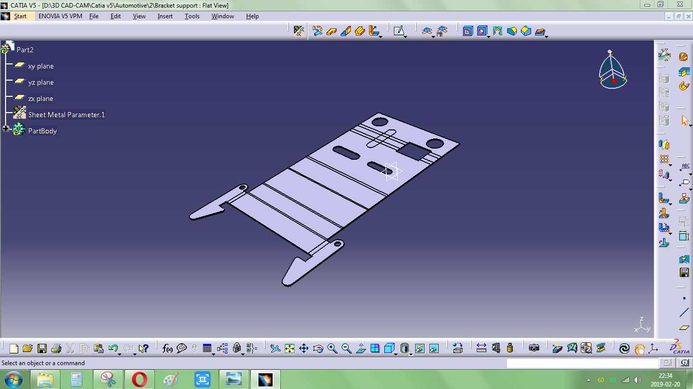Select the Stamping tool icon
This screenshot has height=389, width=693.
click(x=540, y=31)
